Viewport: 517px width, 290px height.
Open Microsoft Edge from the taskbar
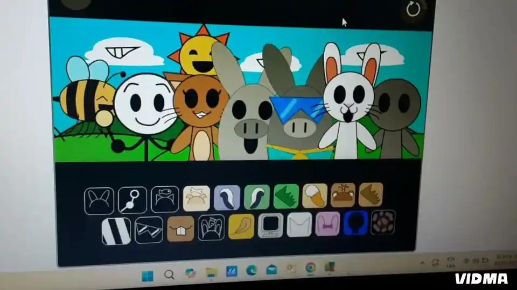[252, 270]
